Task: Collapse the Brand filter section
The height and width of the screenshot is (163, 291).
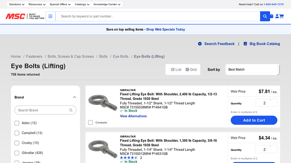Action: point(75,97)
